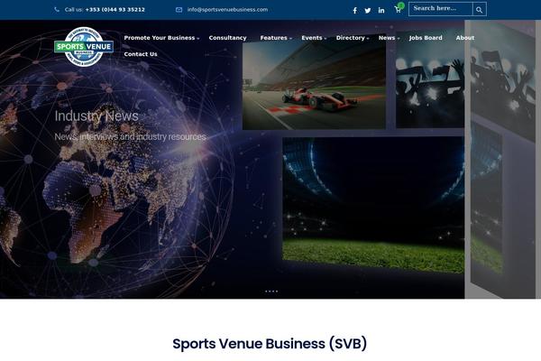Expand the News dropdown menu

(389, 38)
